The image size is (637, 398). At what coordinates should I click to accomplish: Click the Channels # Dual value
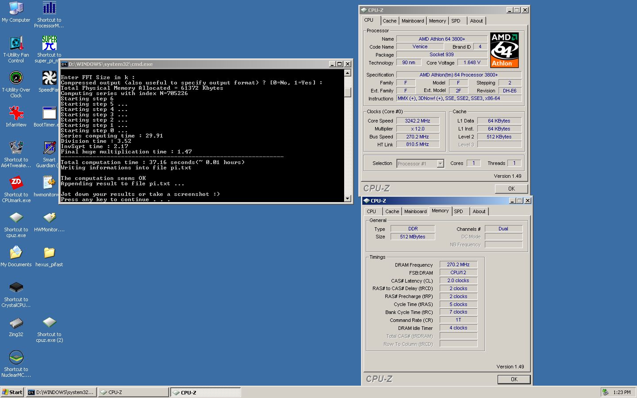(503, 229)
